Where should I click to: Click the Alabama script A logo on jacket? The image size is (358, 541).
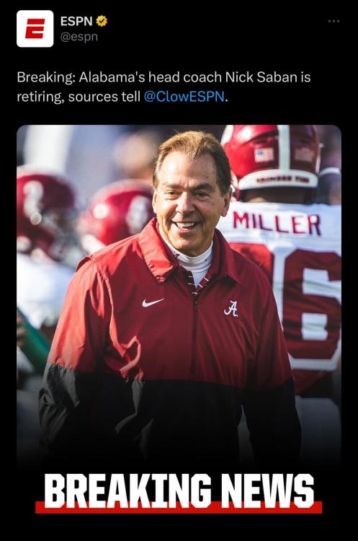coord(231,309)
